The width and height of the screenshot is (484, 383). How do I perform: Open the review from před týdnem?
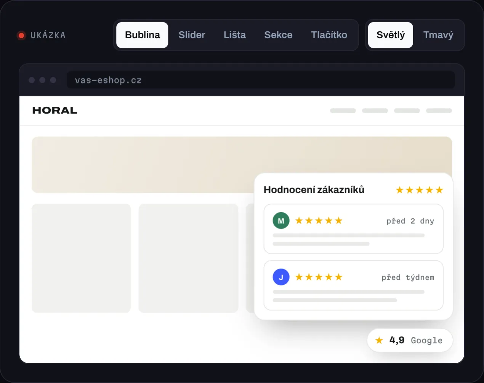click(353, 285)
